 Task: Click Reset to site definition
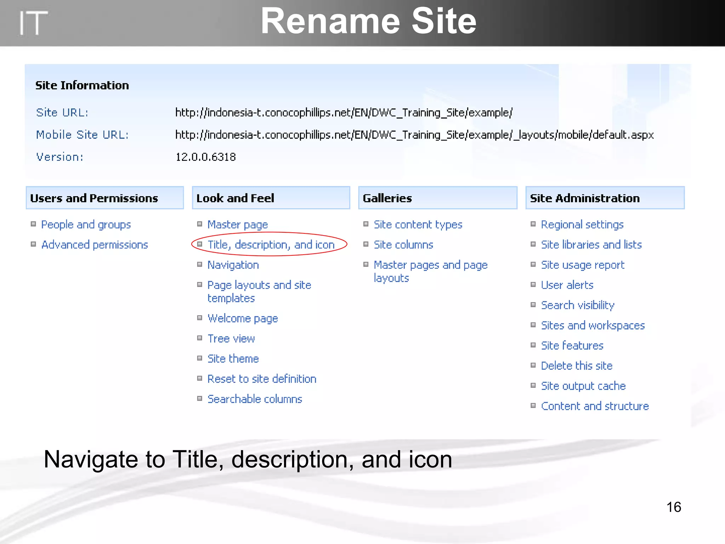262,379
